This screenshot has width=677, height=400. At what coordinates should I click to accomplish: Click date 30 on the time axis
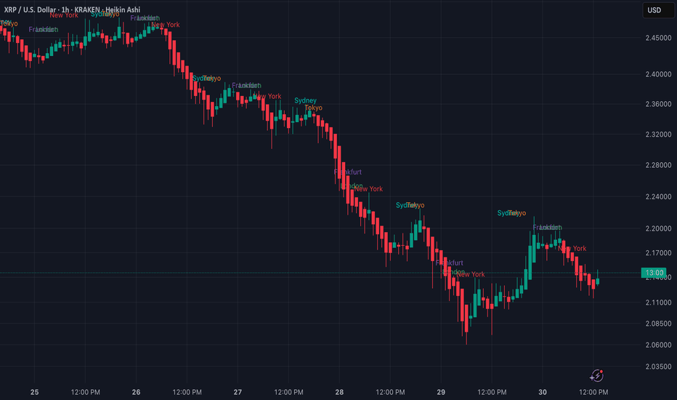click(x=543, y=392)
